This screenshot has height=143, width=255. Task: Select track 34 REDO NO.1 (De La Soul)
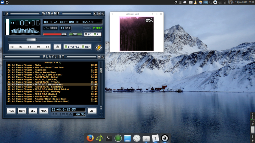tap(52, 75)
